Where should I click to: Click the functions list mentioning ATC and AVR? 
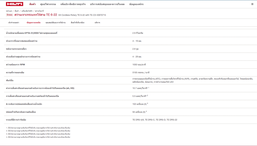(x=193, y=80)
